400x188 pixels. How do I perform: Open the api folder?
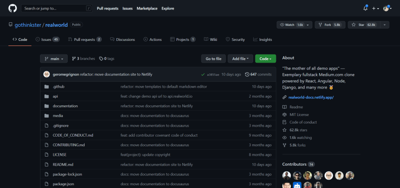[55, 96]
